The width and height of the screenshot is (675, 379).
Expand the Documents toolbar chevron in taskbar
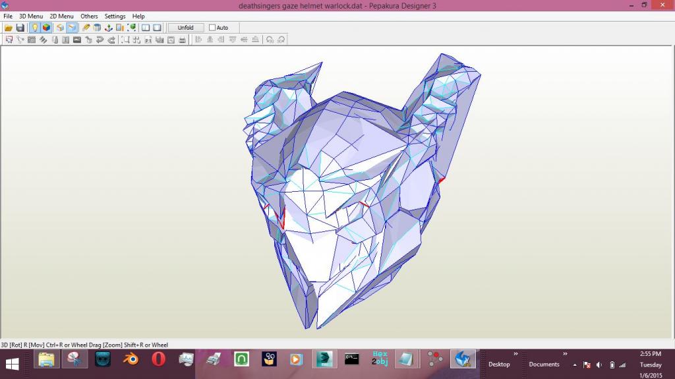point(565,354)
